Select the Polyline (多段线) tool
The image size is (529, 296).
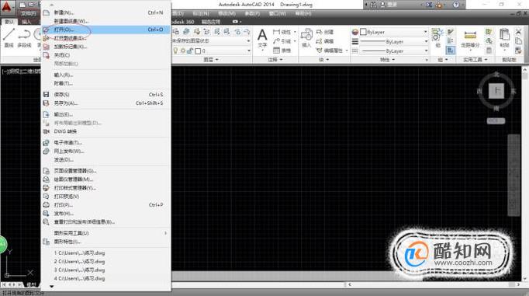click(x=24, y=38)
